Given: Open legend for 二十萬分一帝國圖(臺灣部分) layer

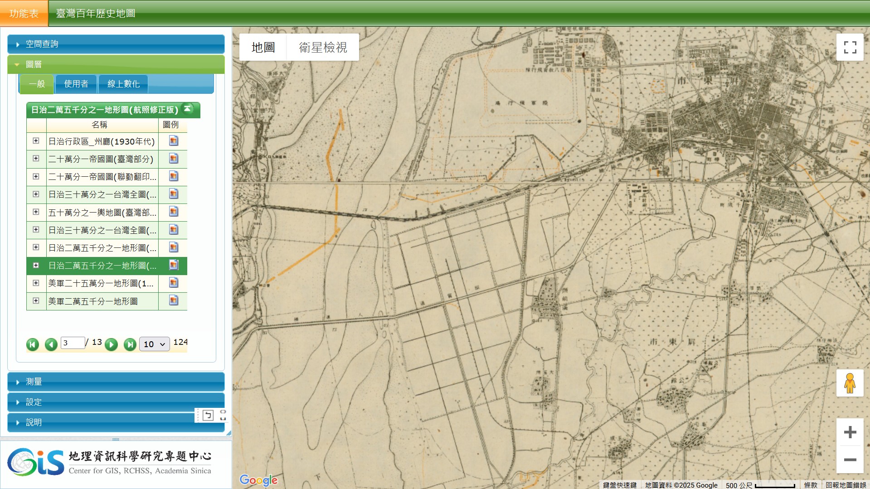Looking at the screenshot, I should pyautogui.click(x=173, y=159).
